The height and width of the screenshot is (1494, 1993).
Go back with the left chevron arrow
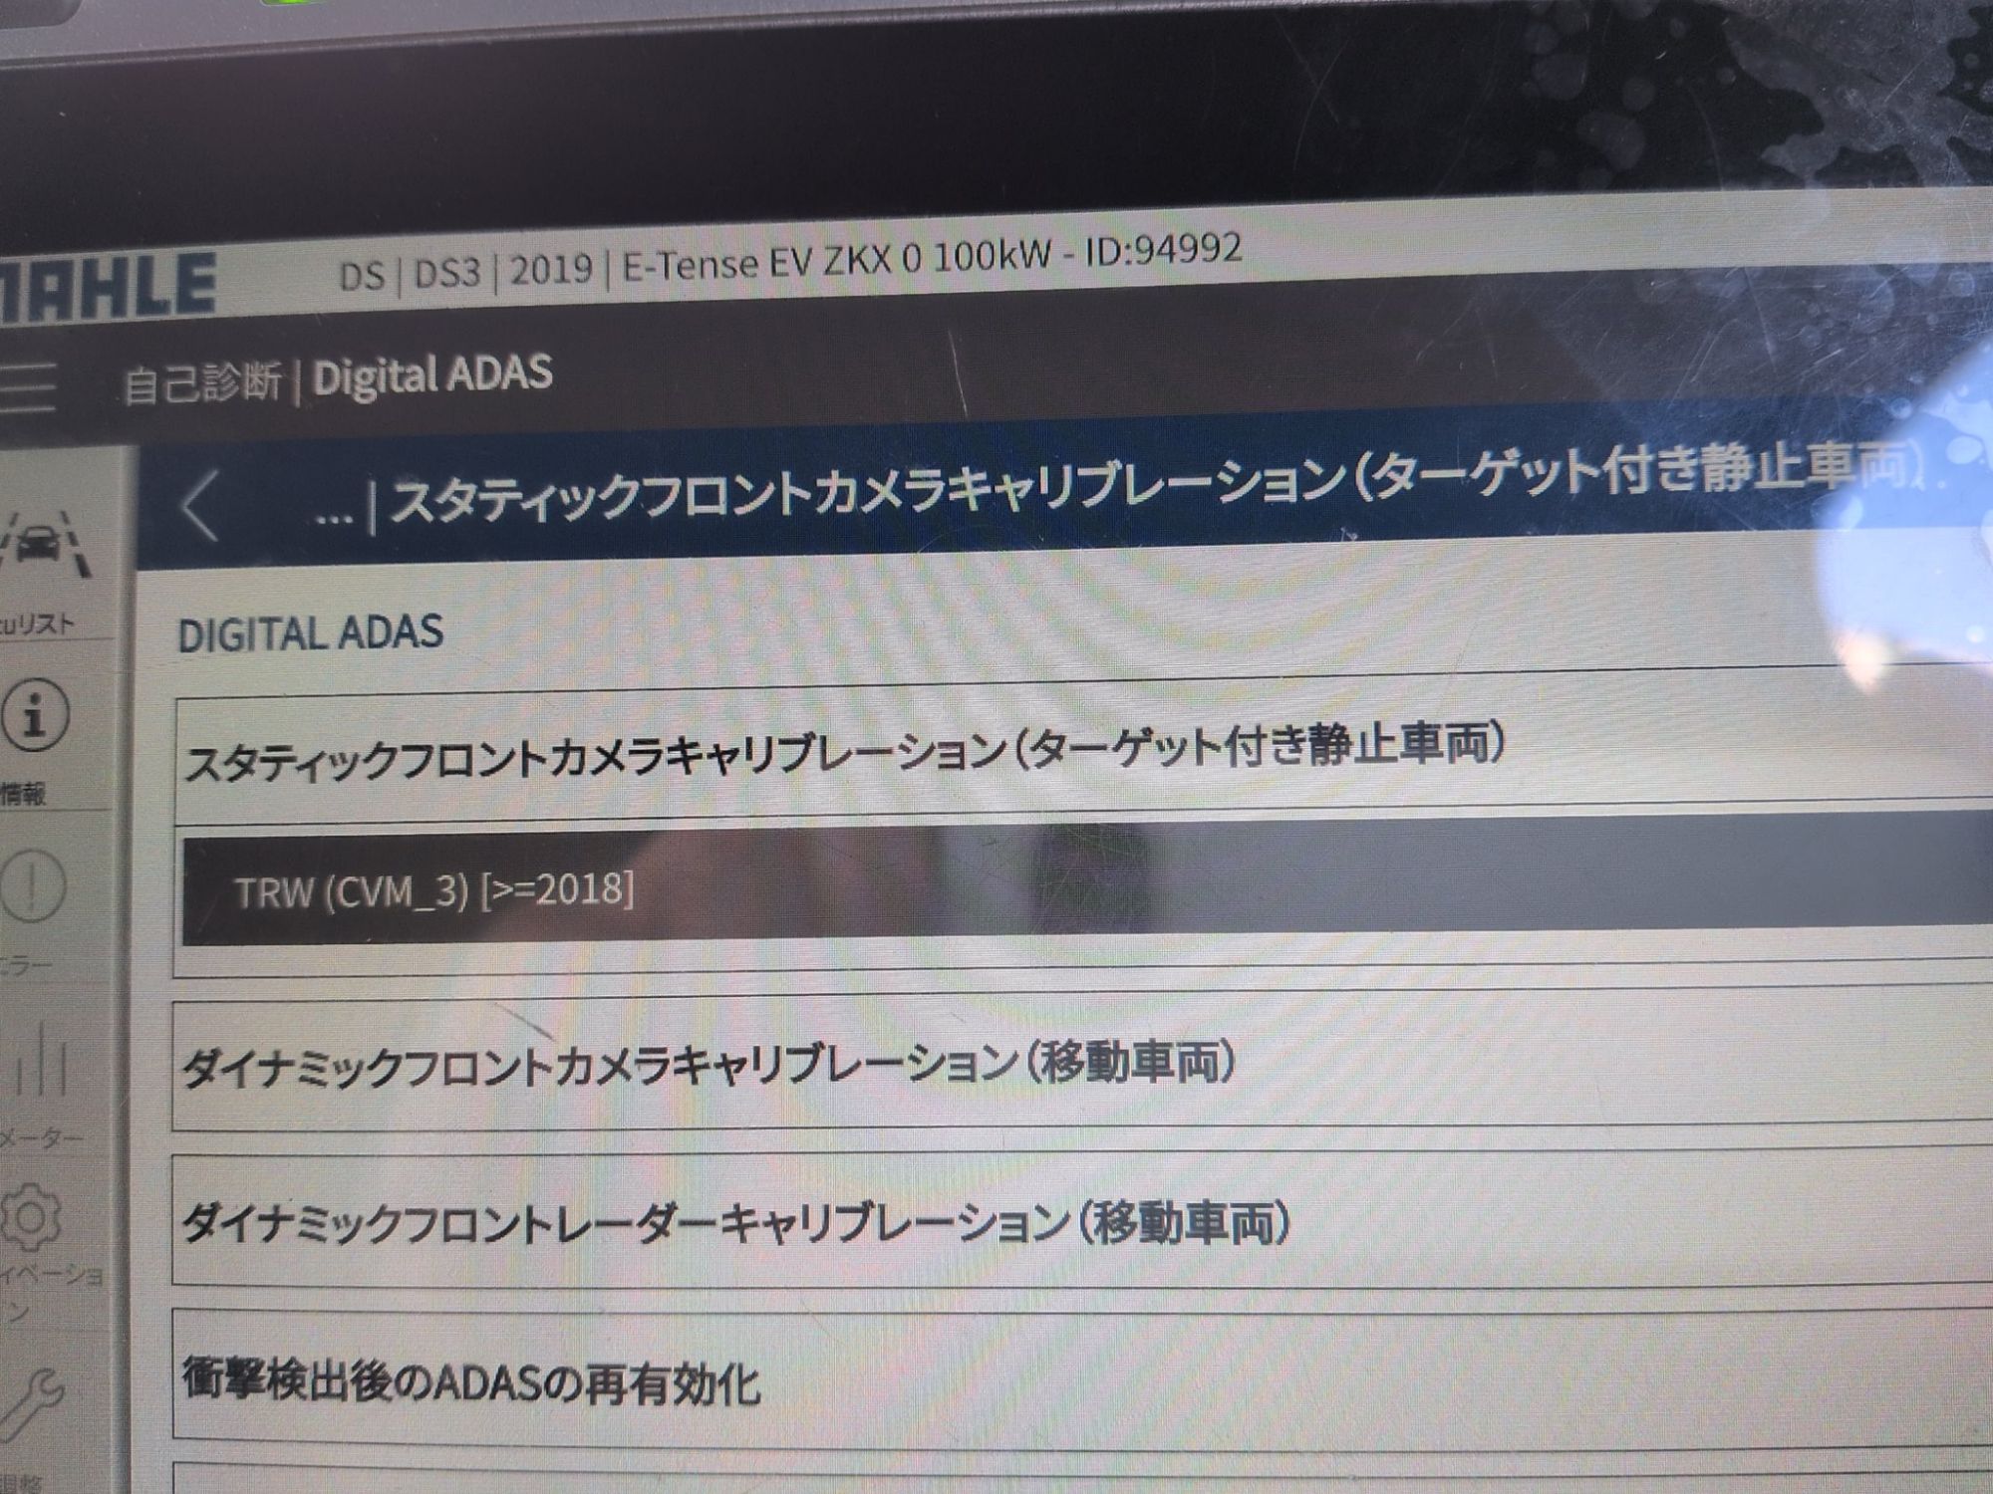pos(200,506)
